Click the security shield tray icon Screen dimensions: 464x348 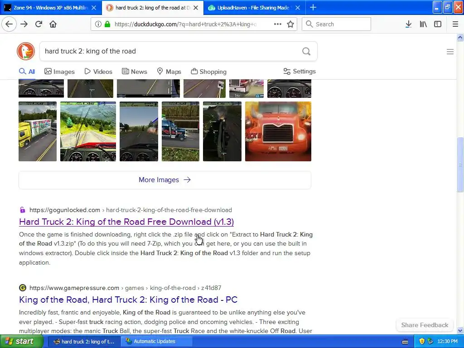click(422, 342)
